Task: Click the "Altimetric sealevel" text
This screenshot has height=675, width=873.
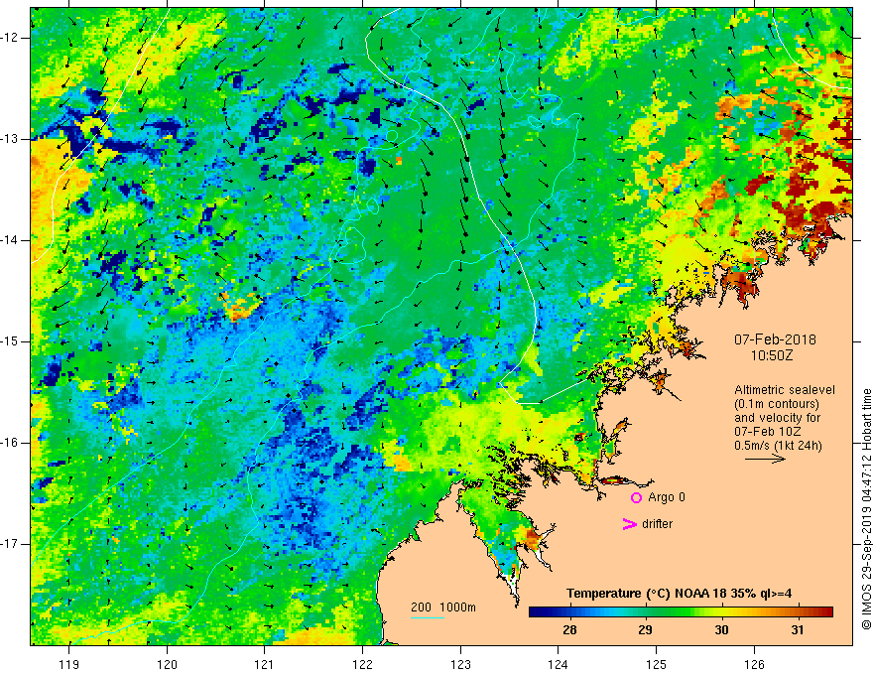Action: tap(785, 390)
